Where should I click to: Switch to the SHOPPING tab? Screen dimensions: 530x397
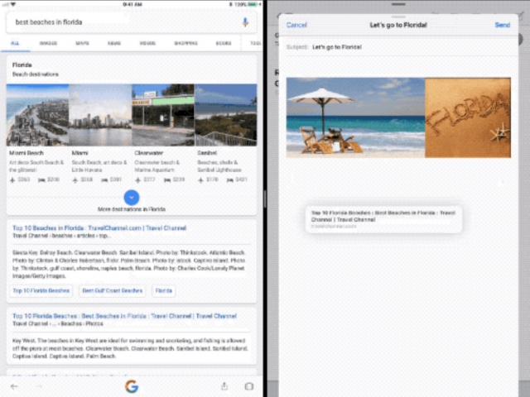tap(185, 43)
